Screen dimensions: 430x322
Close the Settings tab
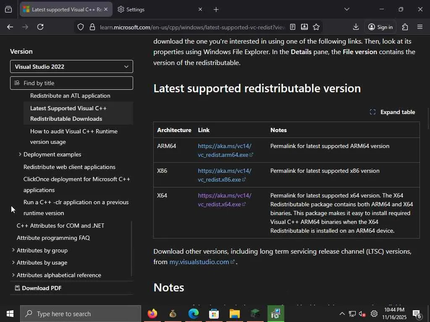click(x=200, y=10)
